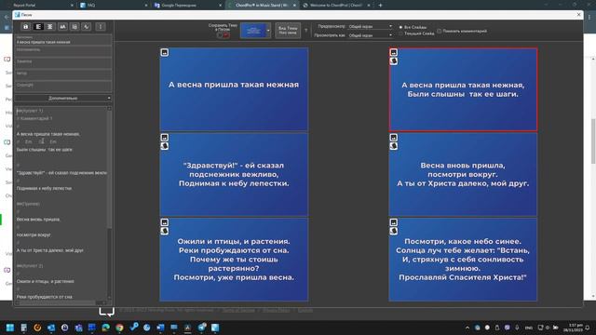Enable "Показать комментарий" checkbox
Viewport: 596px width, 335px height.
tap(440, 31)
